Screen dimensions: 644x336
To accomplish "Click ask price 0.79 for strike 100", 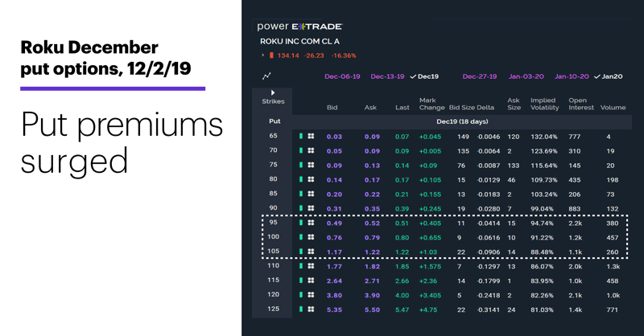I will (372, 238).
